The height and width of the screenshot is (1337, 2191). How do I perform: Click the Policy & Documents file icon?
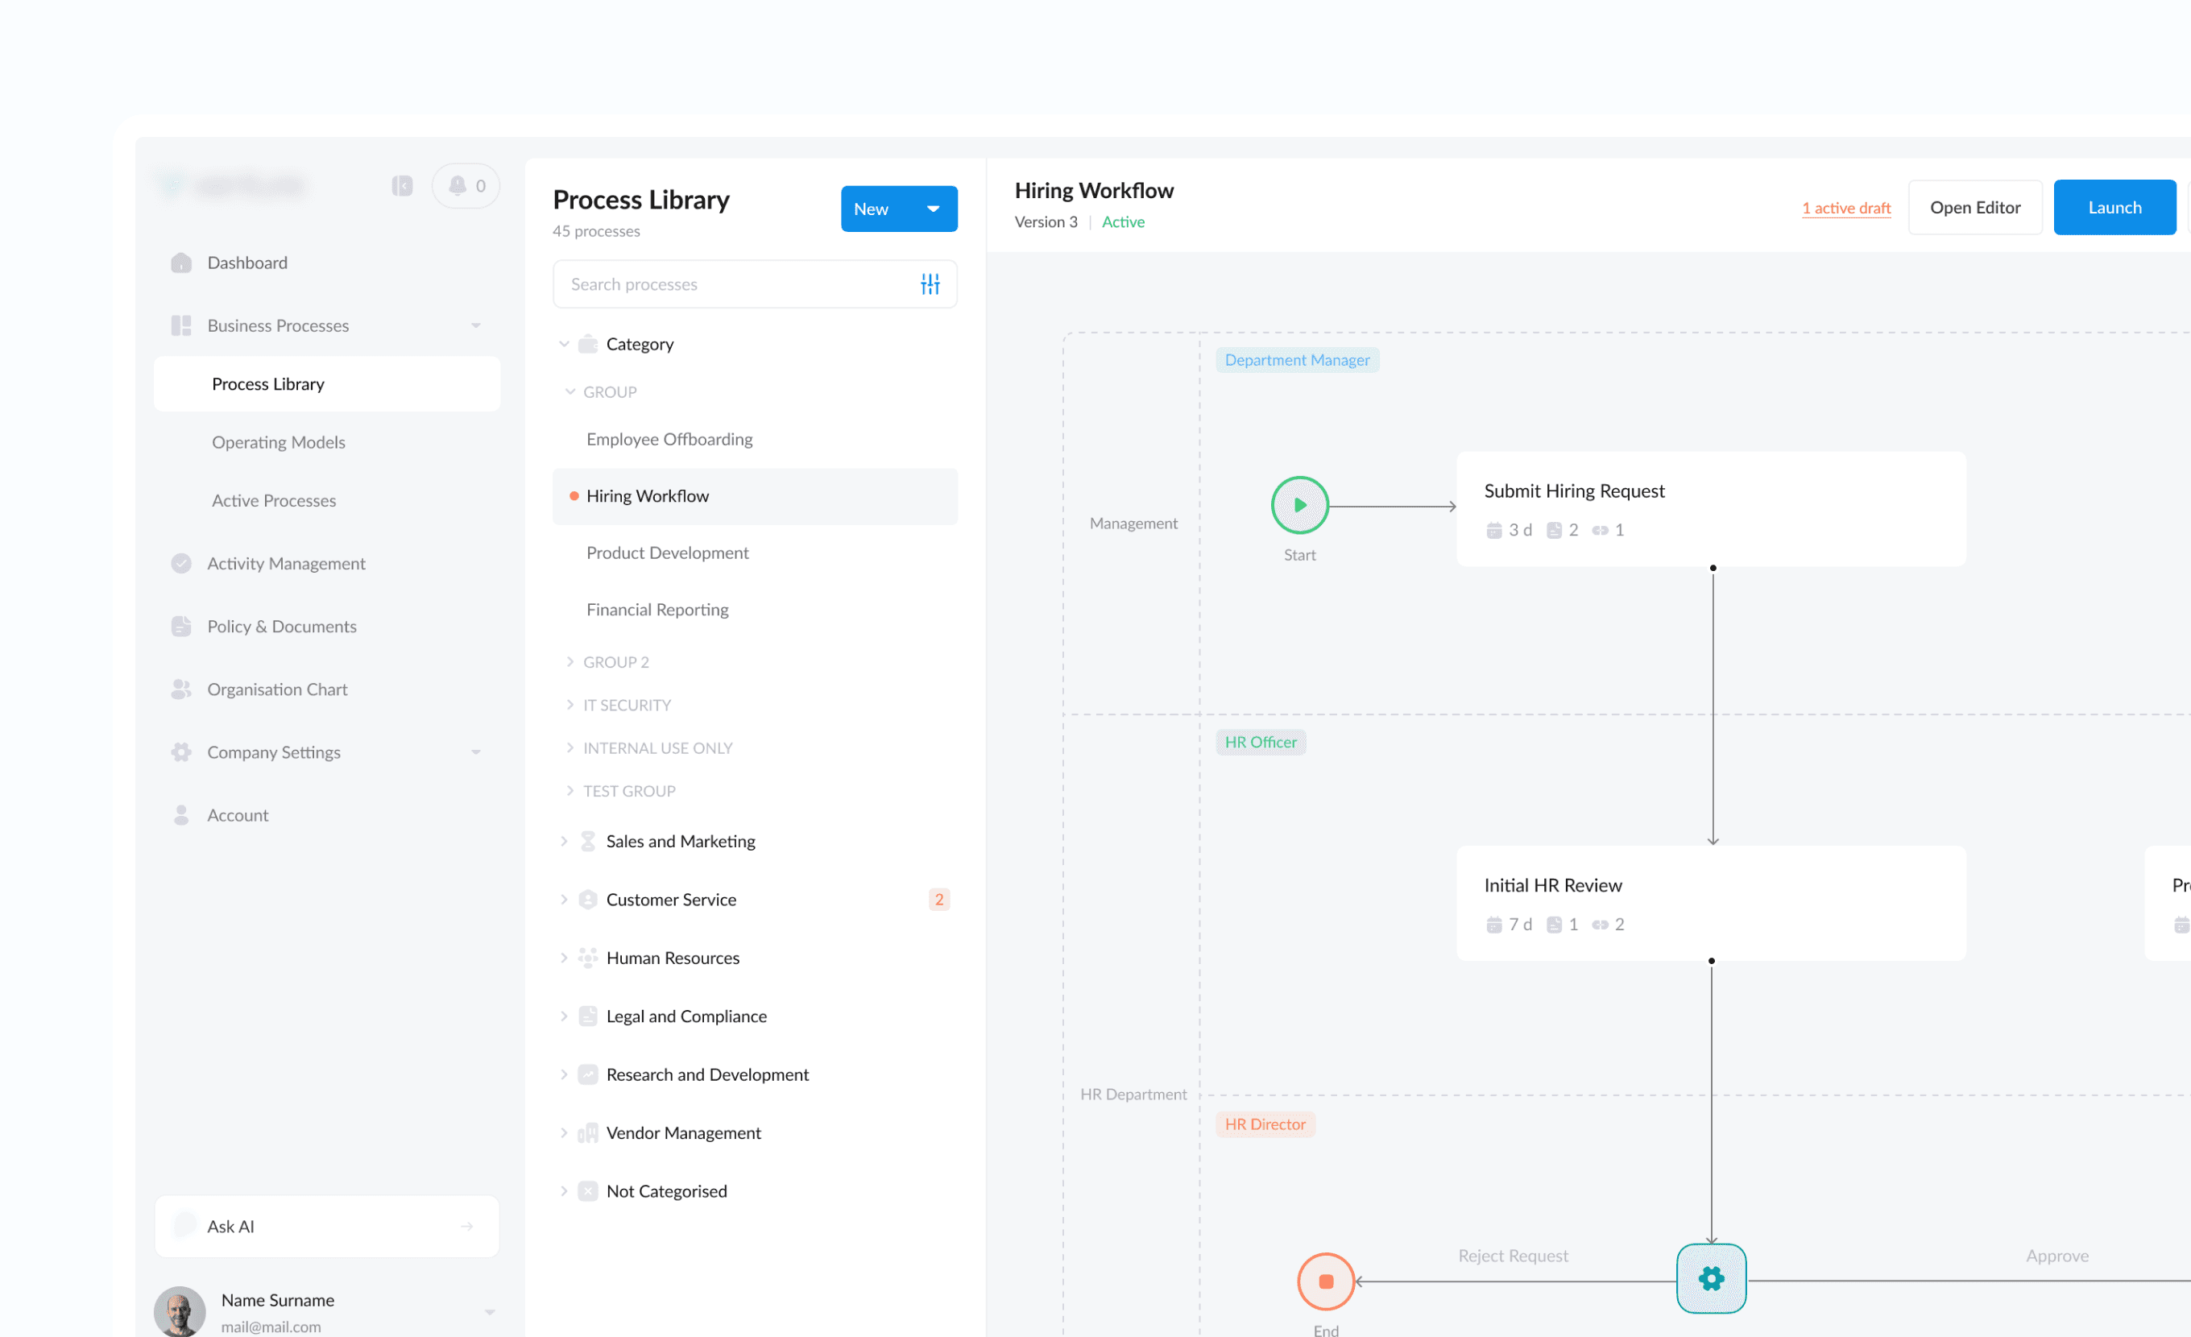coord(181,627)
